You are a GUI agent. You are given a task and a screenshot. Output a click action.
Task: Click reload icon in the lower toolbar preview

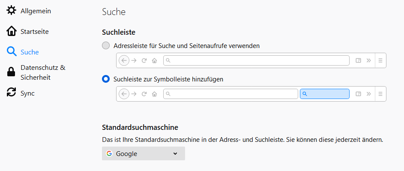[x=144, y=94]
